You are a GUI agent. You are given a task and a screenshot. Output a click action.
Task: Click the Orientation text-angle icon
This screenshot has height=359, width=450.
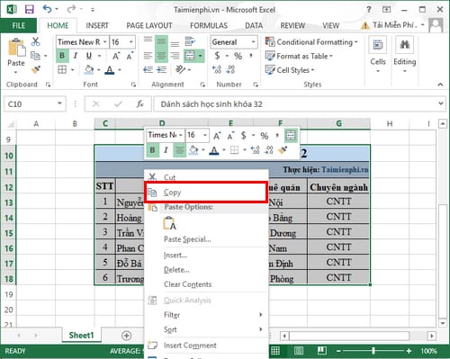[x=180, y=69]
